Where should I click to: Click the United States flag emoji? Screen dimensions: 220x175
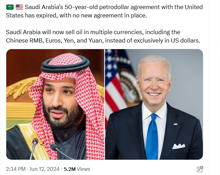click(x=19, y=7)
